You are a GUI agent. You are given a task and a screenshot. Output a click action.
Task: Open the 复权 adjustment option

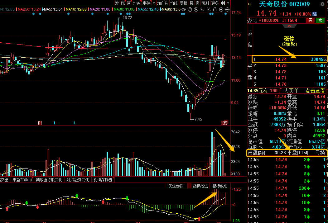(x=183, y=3)
